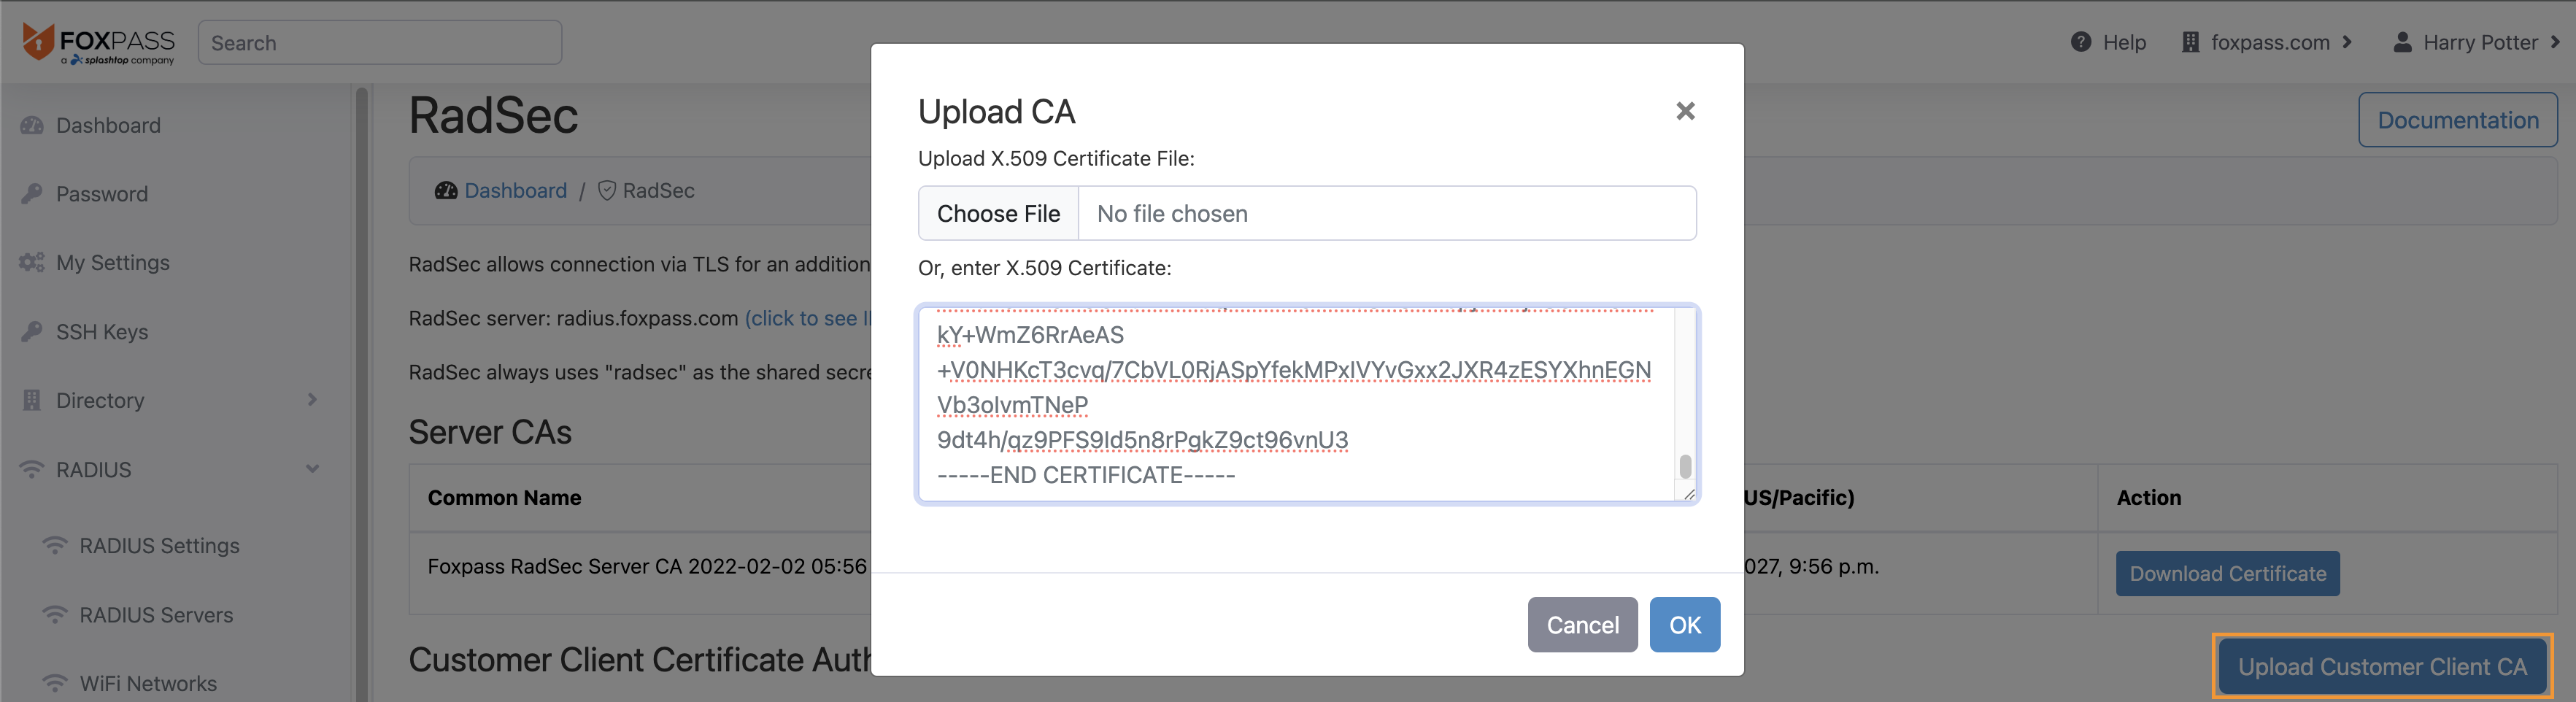Click the My Settings gears icon
Screen dimensions: 2576x702
[x=32, y=262]
